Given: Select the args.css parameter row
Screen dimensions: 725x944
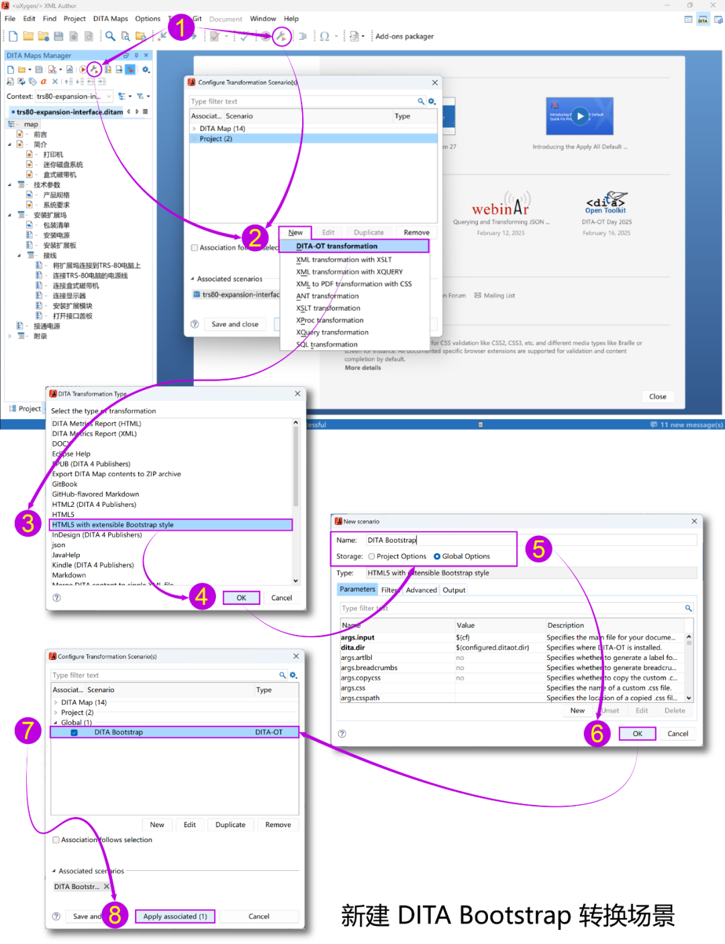Looking at the screenshot, I should click(513, 688).
